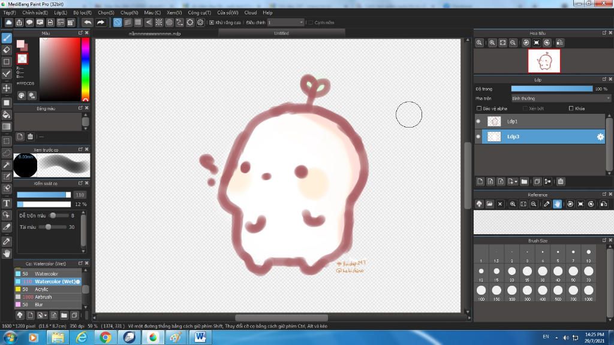Click the brush size value field 110
This screenshot has height=345, width=614.
[x=80, y=195]
